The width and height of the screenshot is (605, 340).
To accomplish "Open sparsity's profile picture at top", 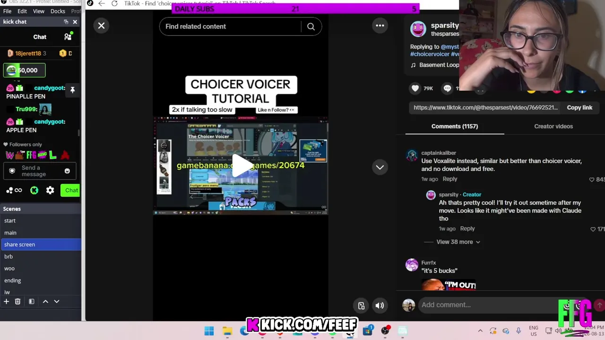I will tap(418, 29).
